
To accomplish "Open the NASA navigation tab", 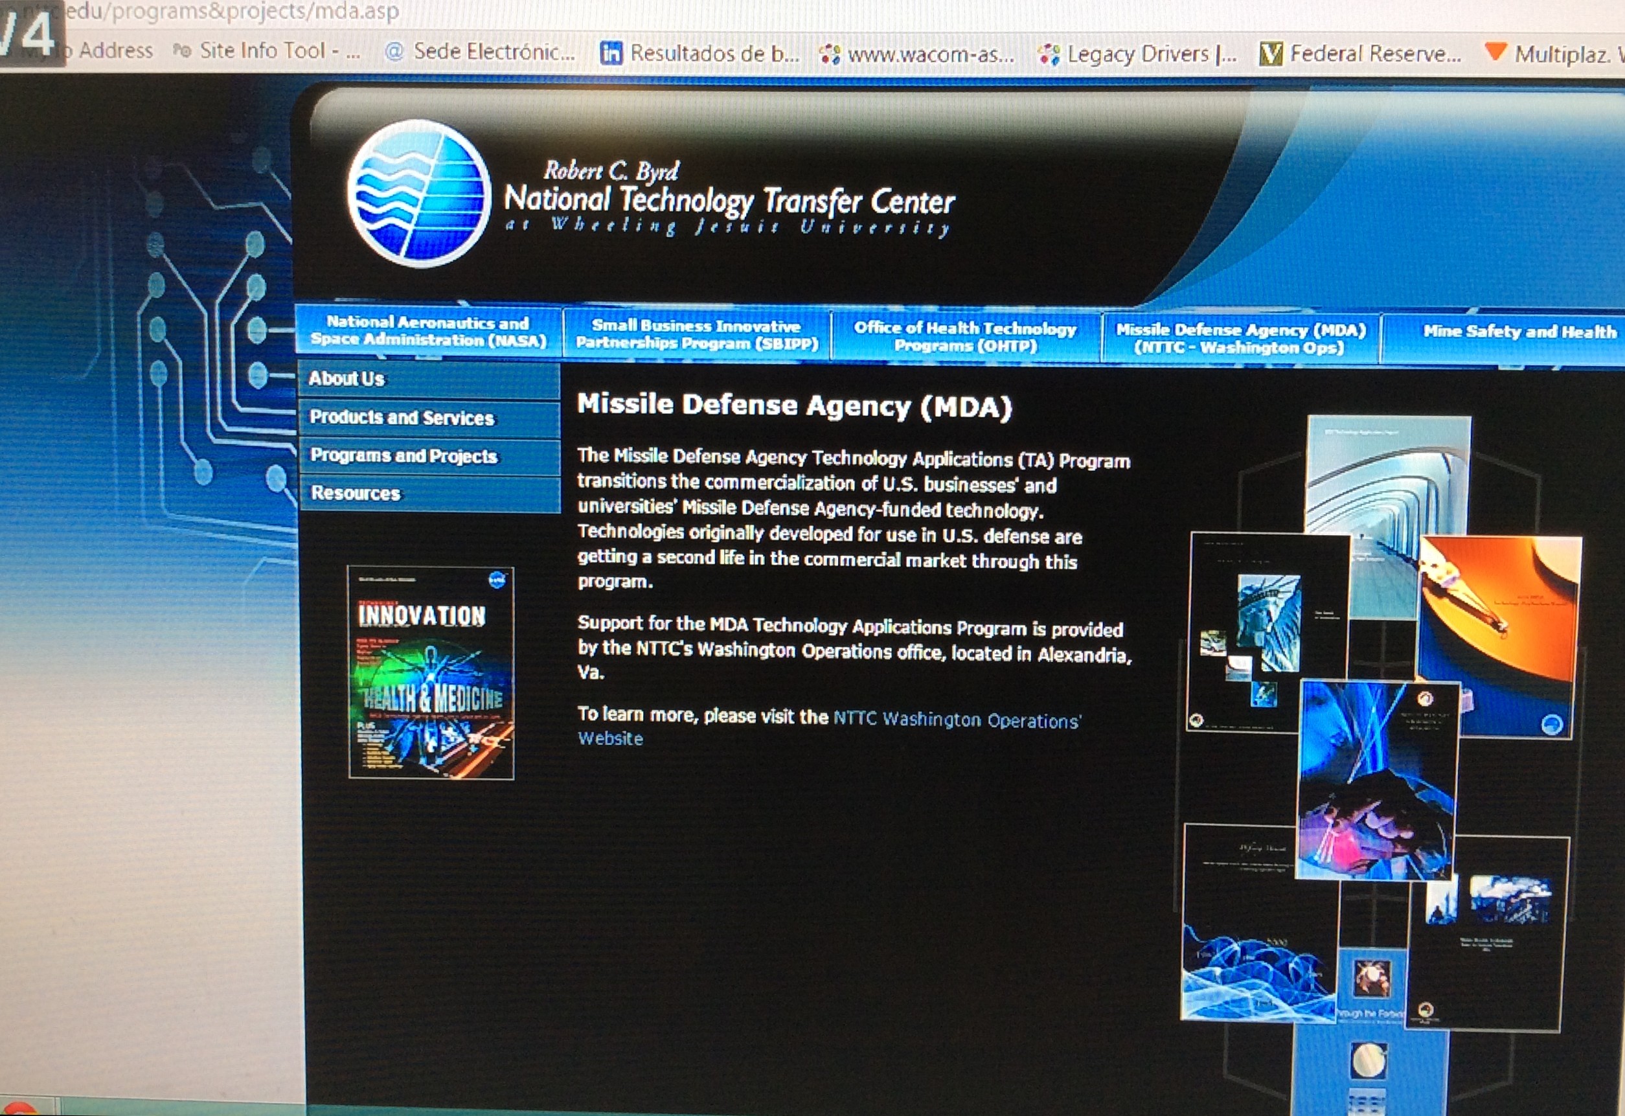I will click(x=428, y=332).
